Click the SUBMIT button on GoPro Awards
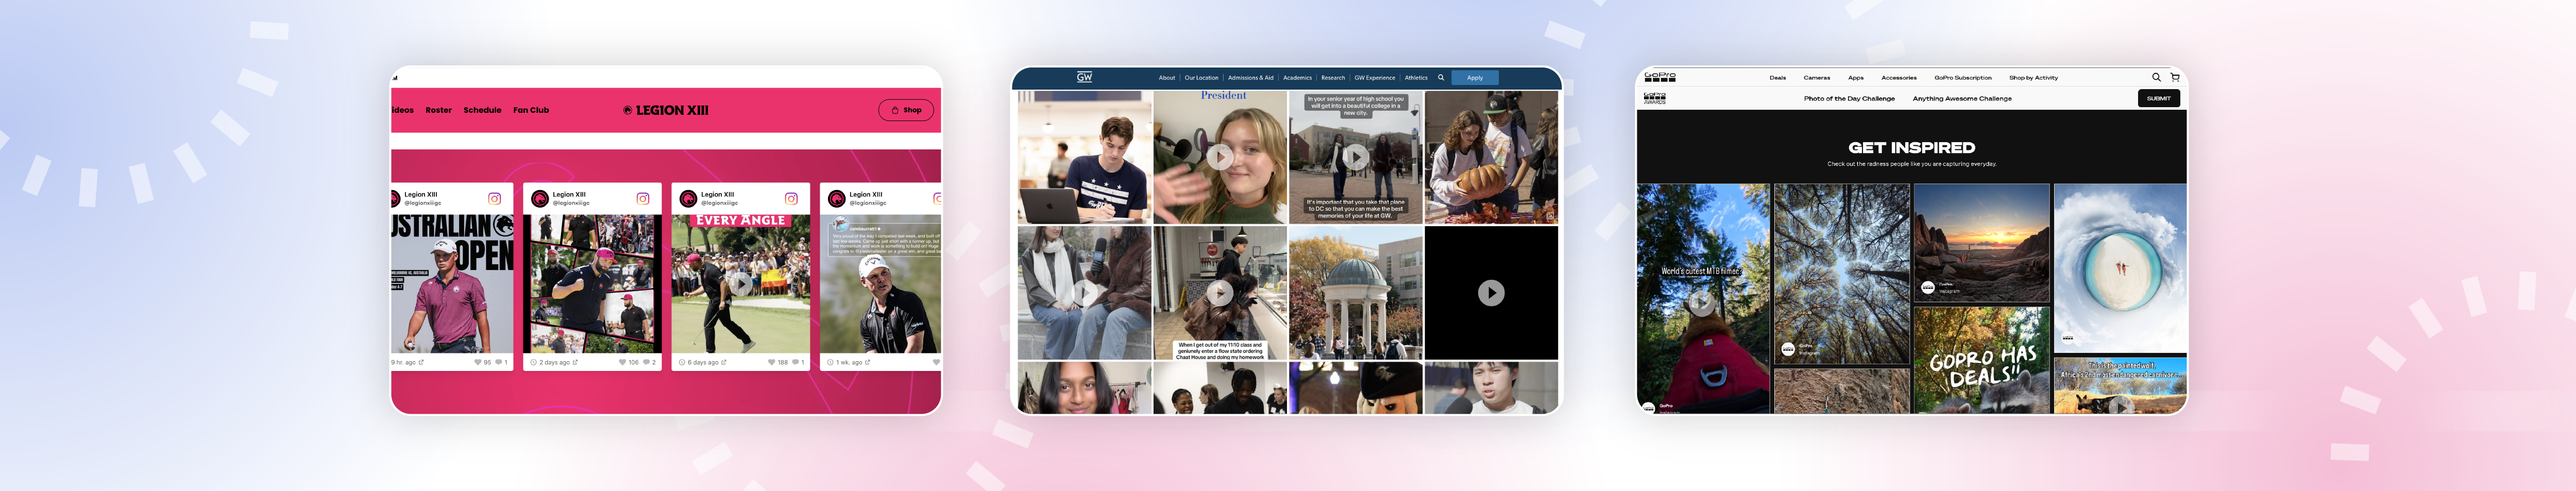The image size is (2576, 491). pyautogui.click(x=2158, y=98)
